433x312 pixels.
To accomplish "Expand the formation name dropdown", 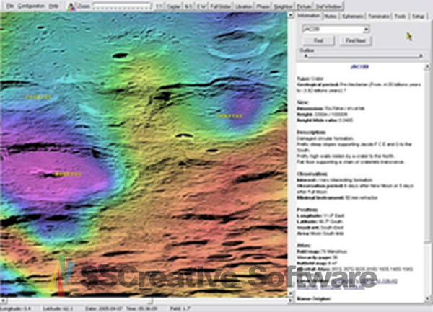I will [x=367, y=29].
